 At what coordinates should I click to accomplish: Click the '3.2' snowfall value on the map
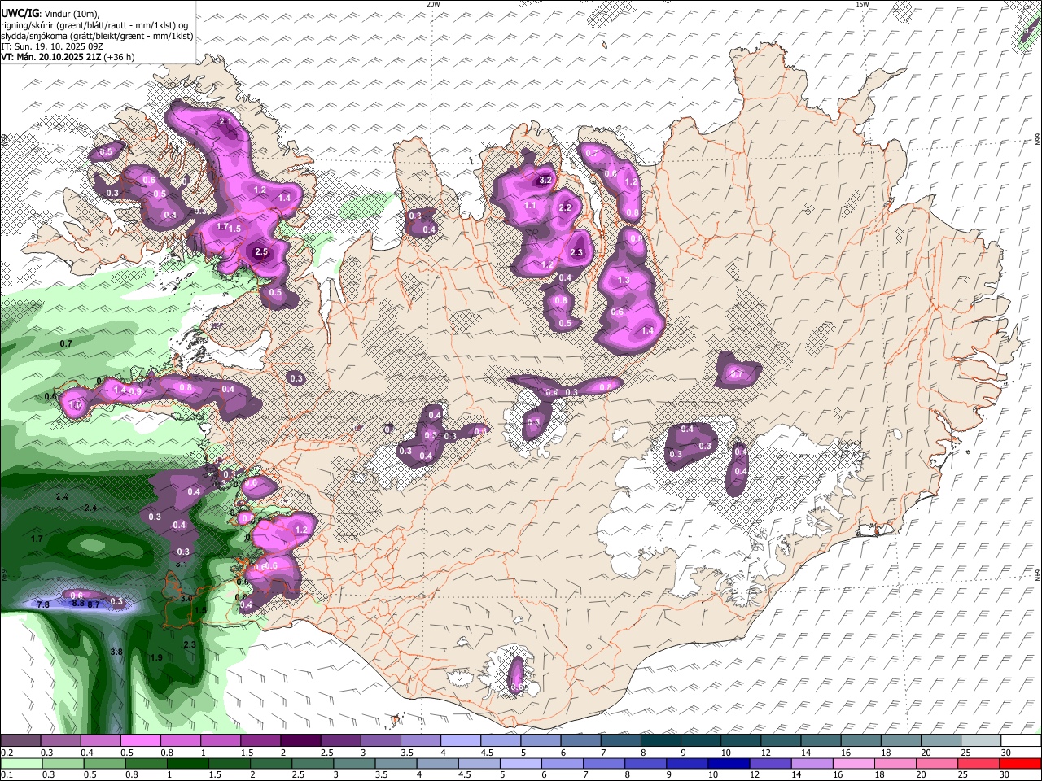click(545, 180)
